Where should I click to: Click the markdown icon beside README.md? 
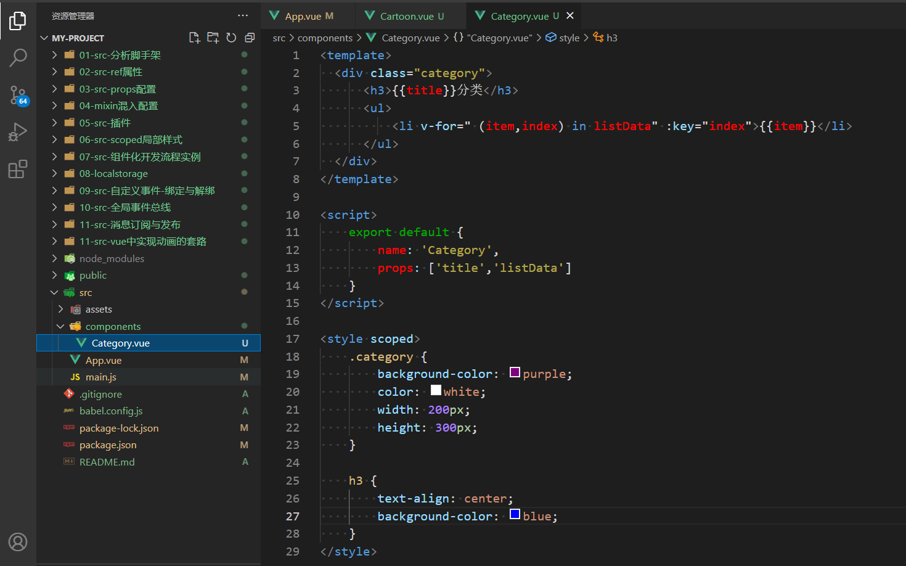(69, 462)
